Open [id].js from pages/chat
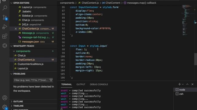Viewport: 197px width, 110px height. (33, 24)
